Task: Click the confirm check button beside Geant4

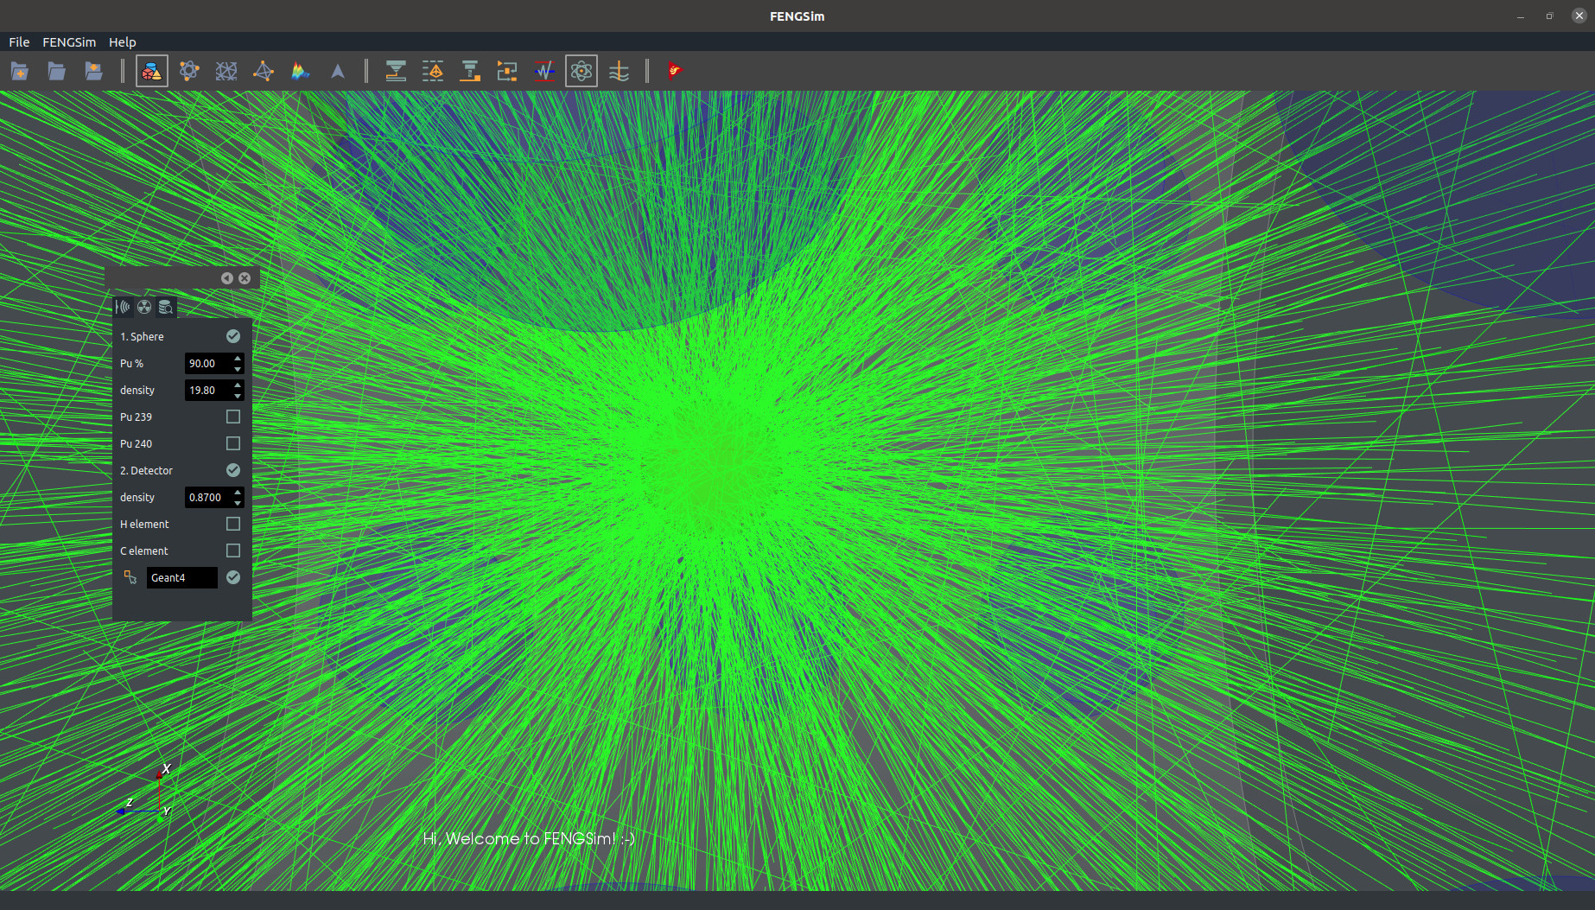Action: click(x=232, y=577)
